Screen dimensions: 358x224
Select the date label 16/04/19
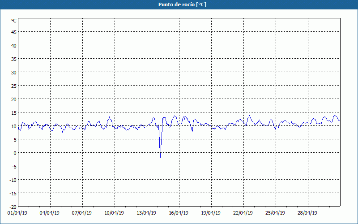179,213
